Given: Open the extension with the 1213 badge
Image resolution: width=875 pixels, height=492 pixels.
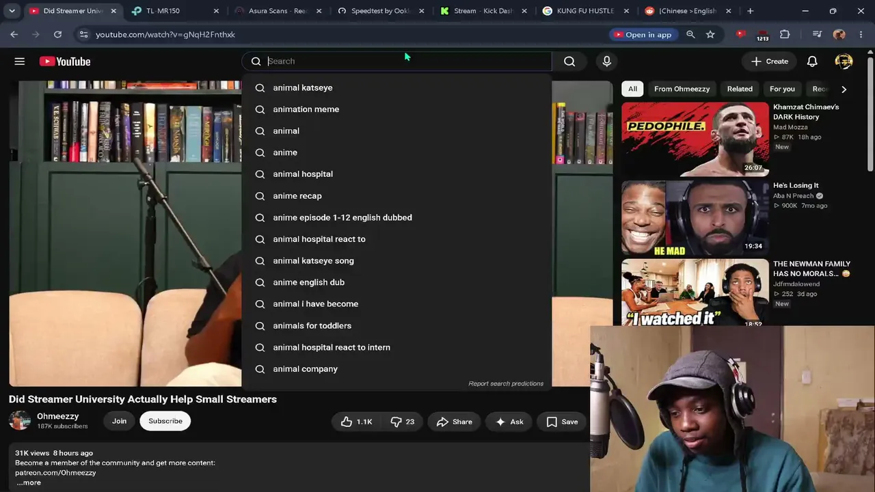Looking at the screenshot, I should point(762,35).
